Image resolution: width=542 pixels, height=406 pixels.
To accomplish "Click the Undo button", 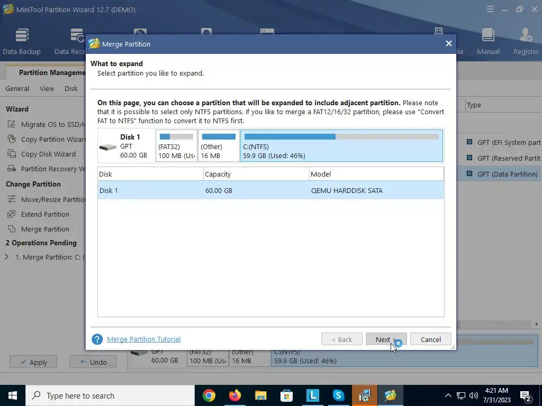I will [x=93, y=362].
